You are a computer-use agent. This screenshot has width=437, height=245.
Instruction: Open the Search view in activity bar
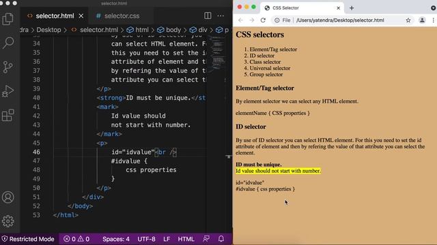point(8,43)
